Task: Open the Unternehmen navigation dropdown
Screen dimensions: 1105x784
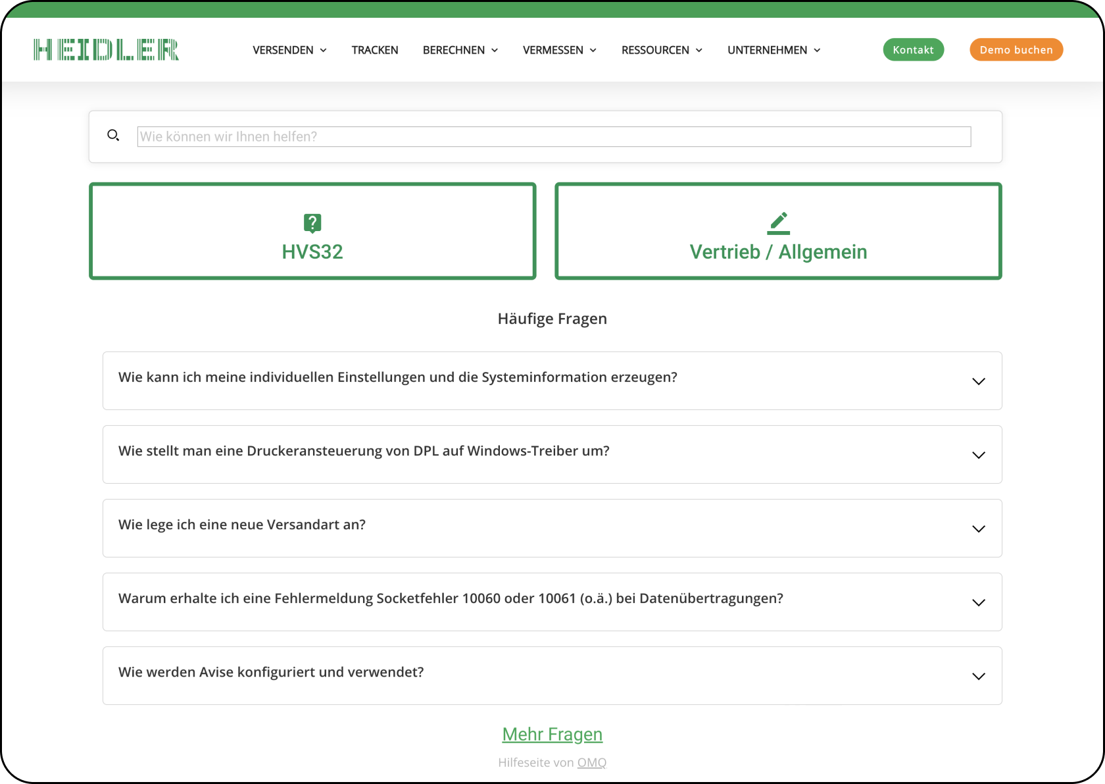Action: [773, 50]
